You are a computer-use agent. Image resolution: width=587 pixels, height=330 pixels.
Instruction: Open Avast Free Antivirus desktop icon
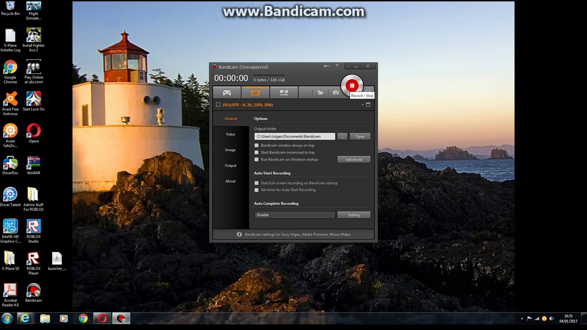tap(10, 104)
